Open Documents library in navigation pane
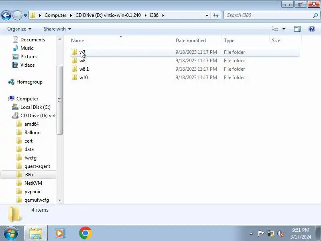321x241 pixels. (33, 39)
